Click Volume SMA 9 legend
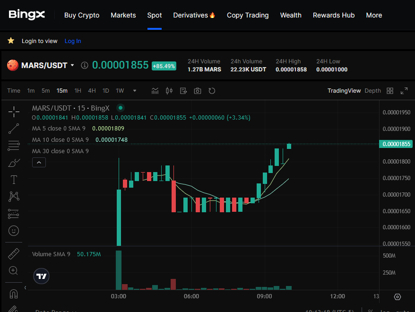Viewport: 415px width, 312px height. pos(51,254)
